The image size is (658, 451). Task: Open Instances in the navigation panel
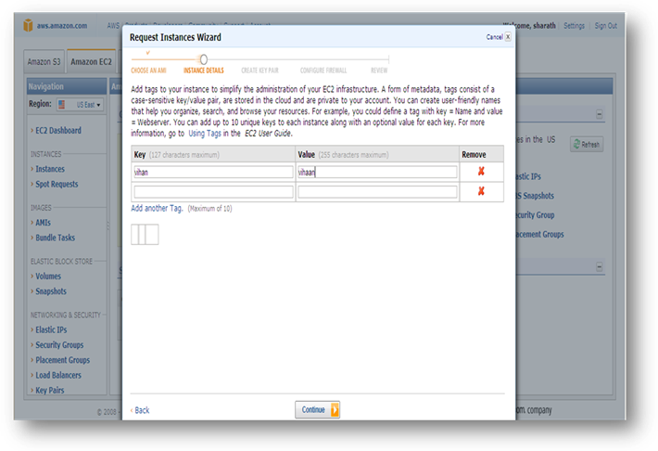50,169
